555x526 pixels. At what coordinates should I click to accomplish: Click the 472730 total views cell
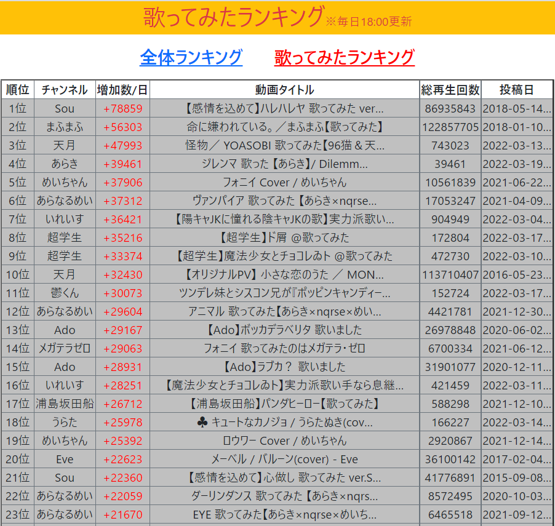pos(450,256)
